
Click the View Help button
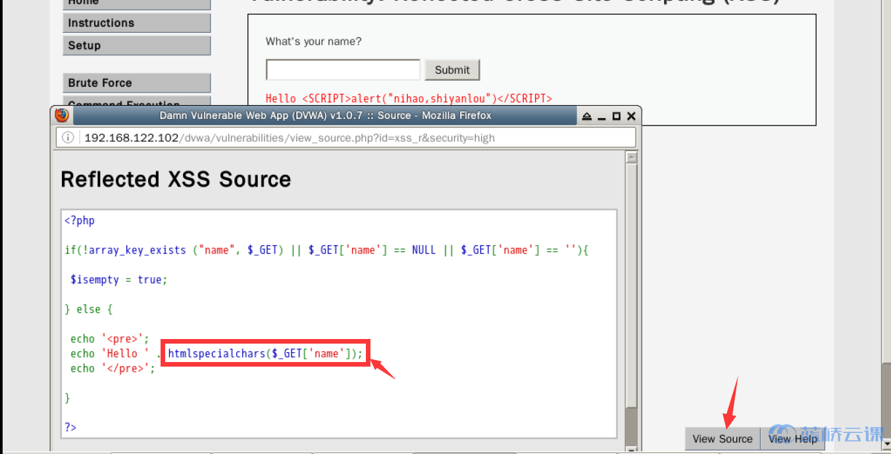tap(792, 439)
